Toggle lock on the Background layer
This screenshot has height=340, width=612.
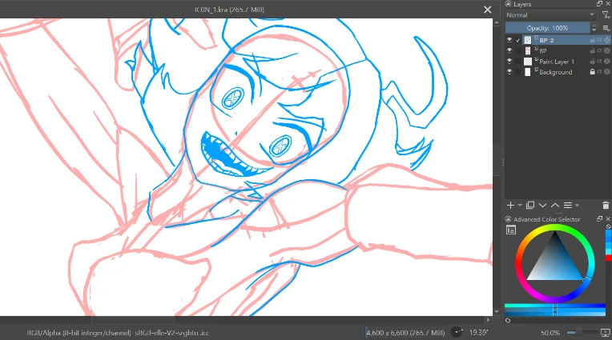coord(591,72)
